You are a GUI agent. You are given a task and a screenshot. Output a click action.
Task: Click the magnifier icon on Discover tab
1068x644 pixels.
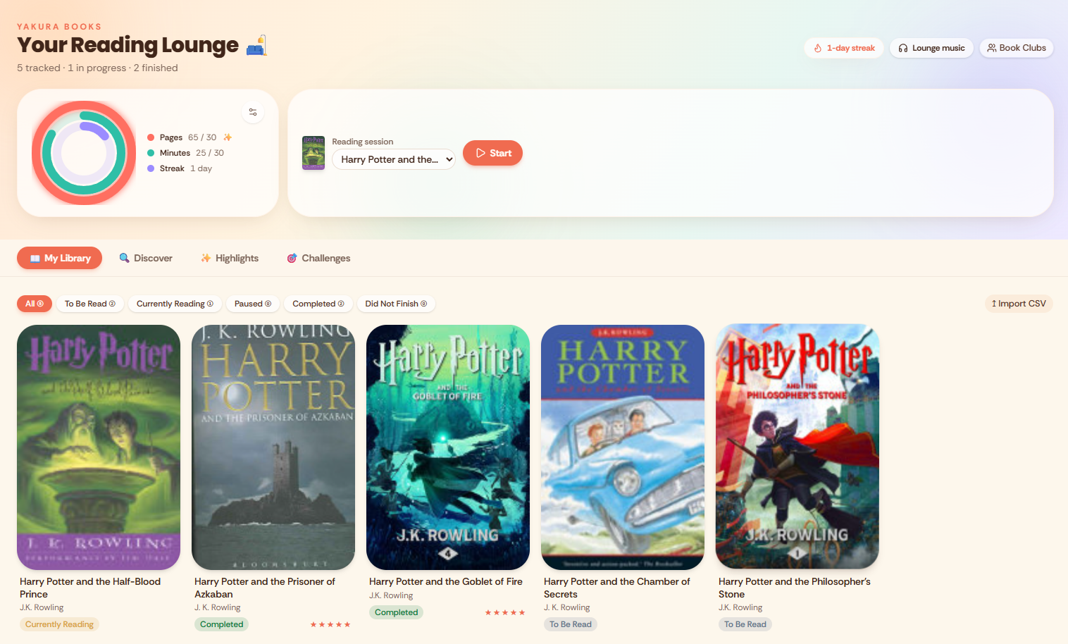click(125, 258)
